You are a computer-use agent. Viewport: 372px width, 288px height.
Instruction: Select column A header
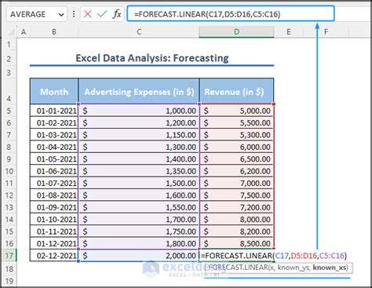(x=24, y=32)
